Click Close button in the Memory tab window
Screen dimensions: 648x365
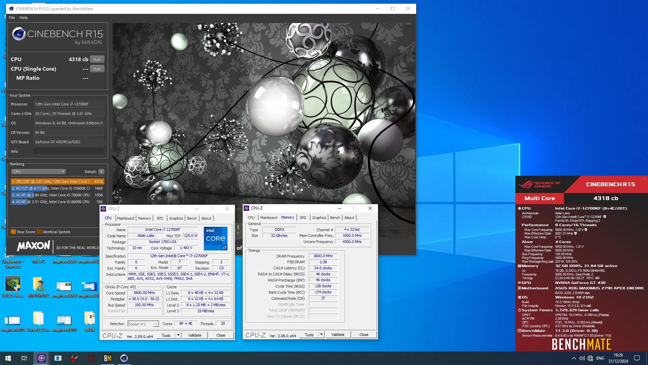(364, 335)
